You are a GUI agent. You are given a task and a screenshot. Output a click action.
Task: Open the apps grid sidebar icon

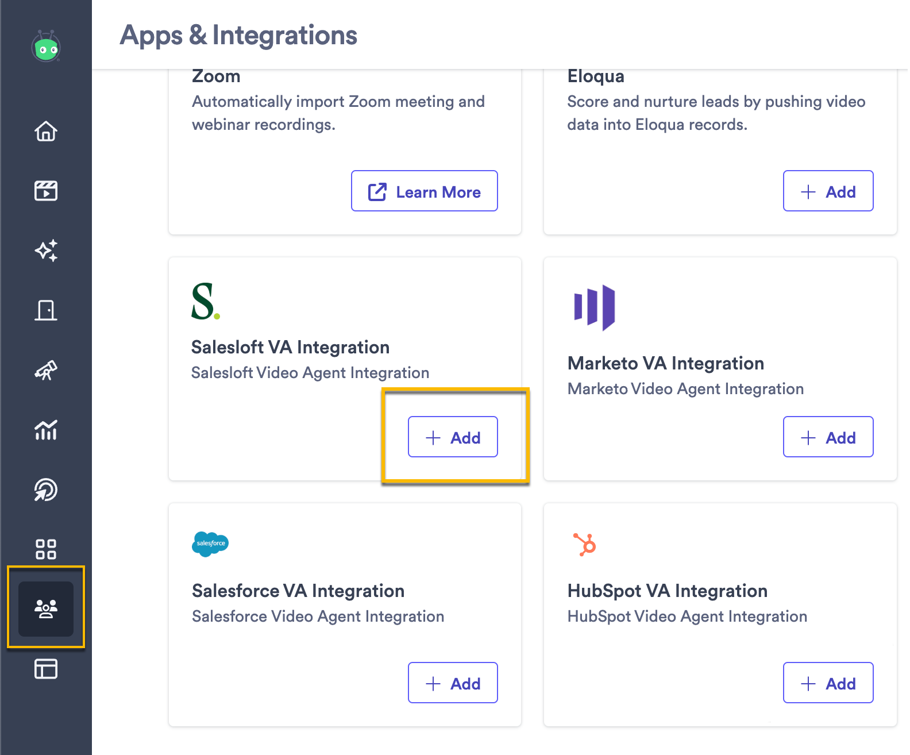46,549
